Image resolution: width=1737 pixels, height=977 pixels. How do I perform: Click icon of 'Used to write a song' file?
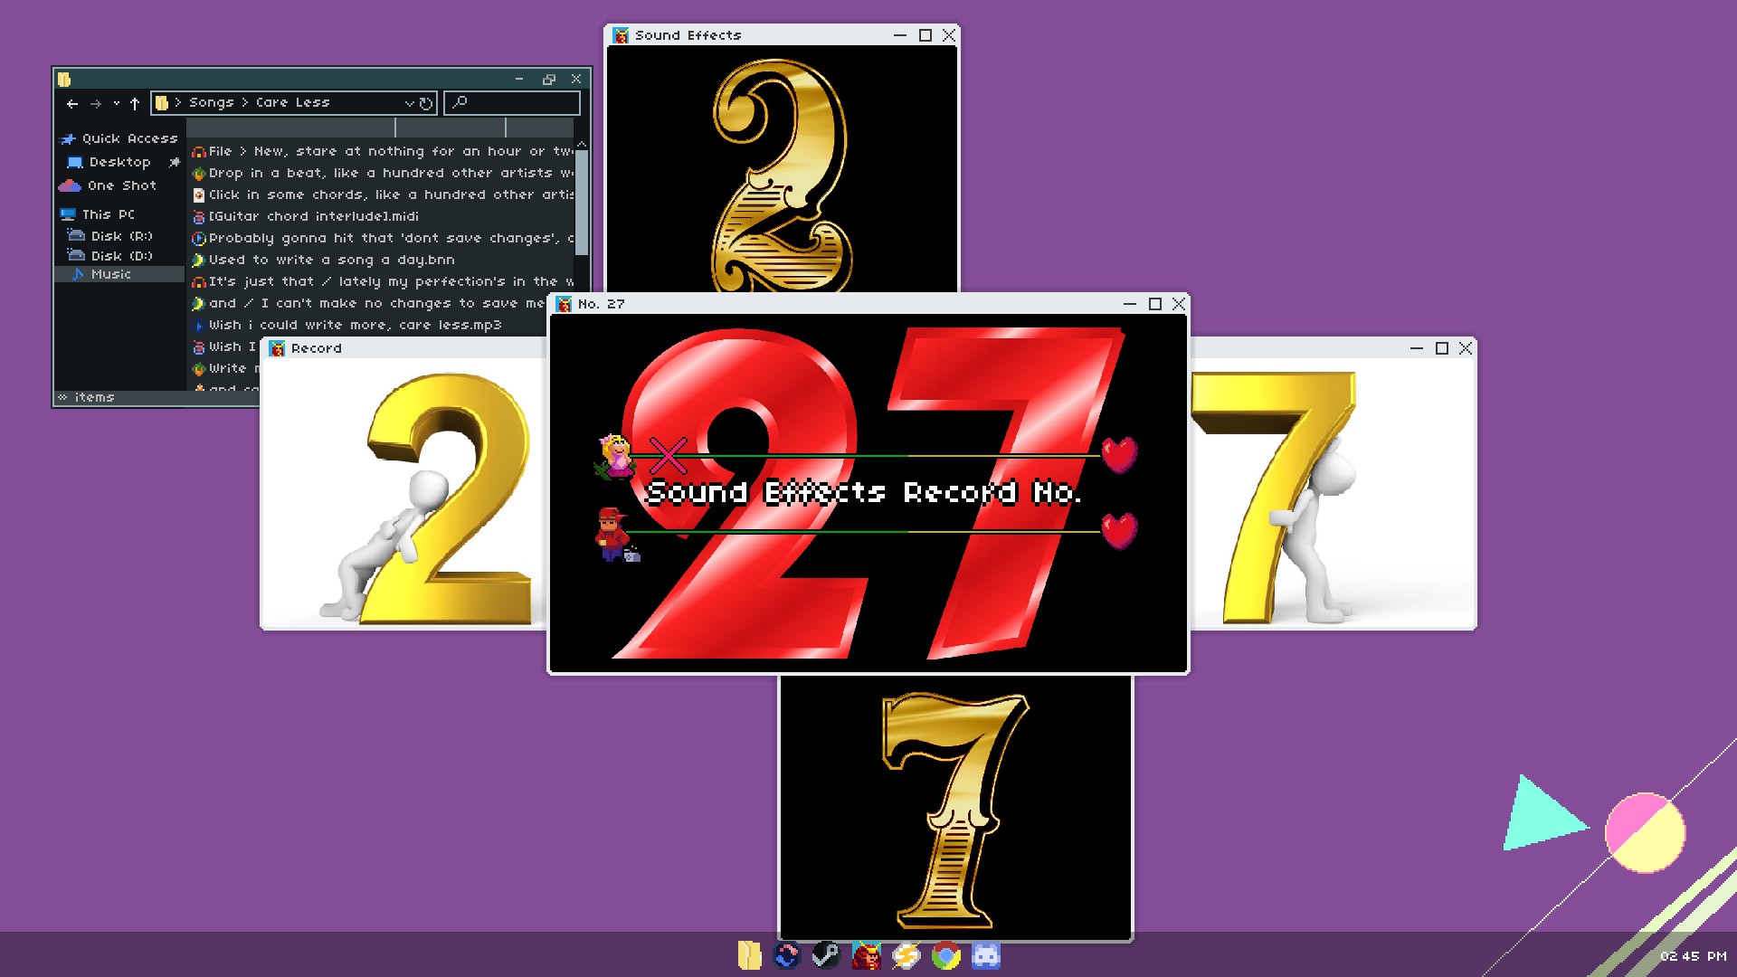[199, 261]
